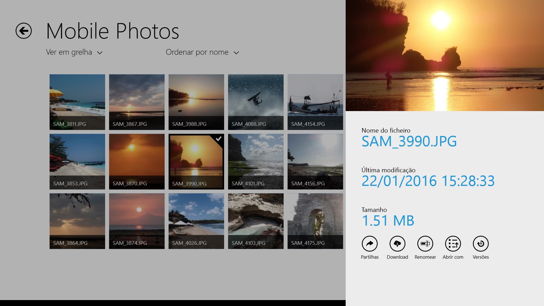The height and width of the screenshot is (306, 544).
Task: Click the Versões history icon
Action: point(481,244)
